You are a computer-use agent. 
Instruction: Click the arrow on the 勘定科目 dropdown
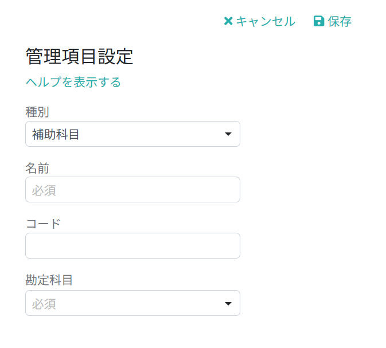[x=228, y=303]
